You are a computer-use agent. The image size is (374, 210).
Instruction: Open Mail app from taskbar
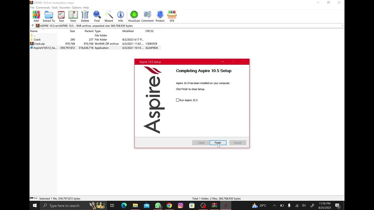click(x=147, y=206)
